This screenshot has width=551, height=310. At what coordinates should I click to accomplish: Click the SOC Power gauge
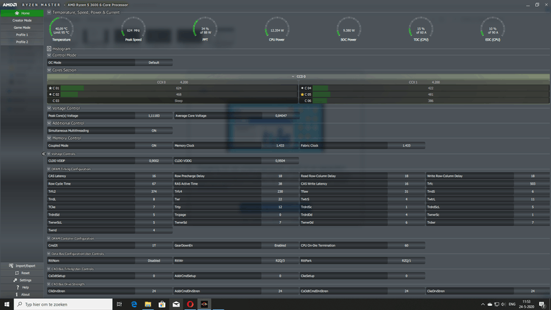(349, 29)
